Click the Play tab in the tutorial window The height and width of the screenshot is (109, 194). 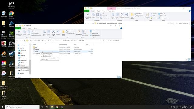point(111,8)
